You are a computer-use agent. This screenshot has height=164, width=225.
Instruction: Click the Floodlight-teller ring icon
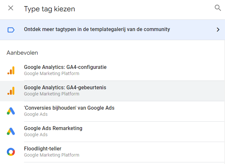[11, 152]
